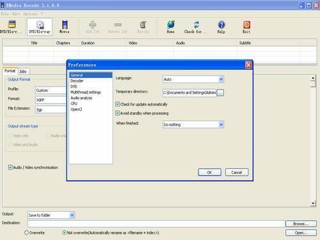Open the ? menu
This screenshot has width=320, height=240.
(42, 14)
